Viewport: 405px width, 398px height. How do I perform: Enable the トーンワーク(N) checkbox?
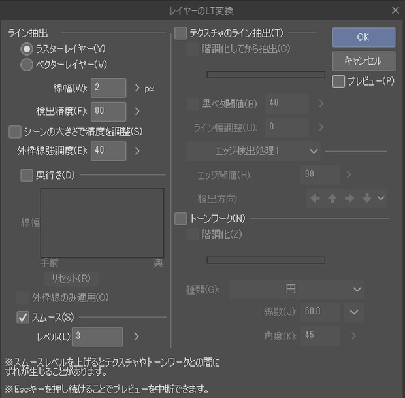(x=180, y=219)
